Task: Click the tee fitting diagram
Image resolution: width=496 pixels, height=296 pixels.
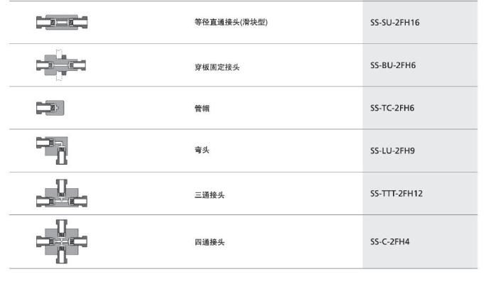Action: (62, 193)
